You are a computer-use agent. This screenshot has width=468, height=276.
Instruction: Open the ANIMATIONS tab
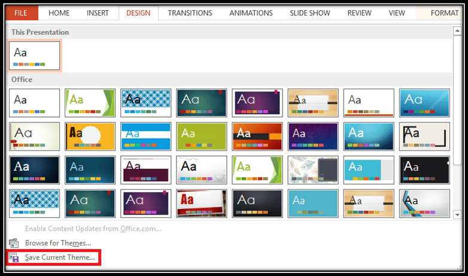pos(251,13)
